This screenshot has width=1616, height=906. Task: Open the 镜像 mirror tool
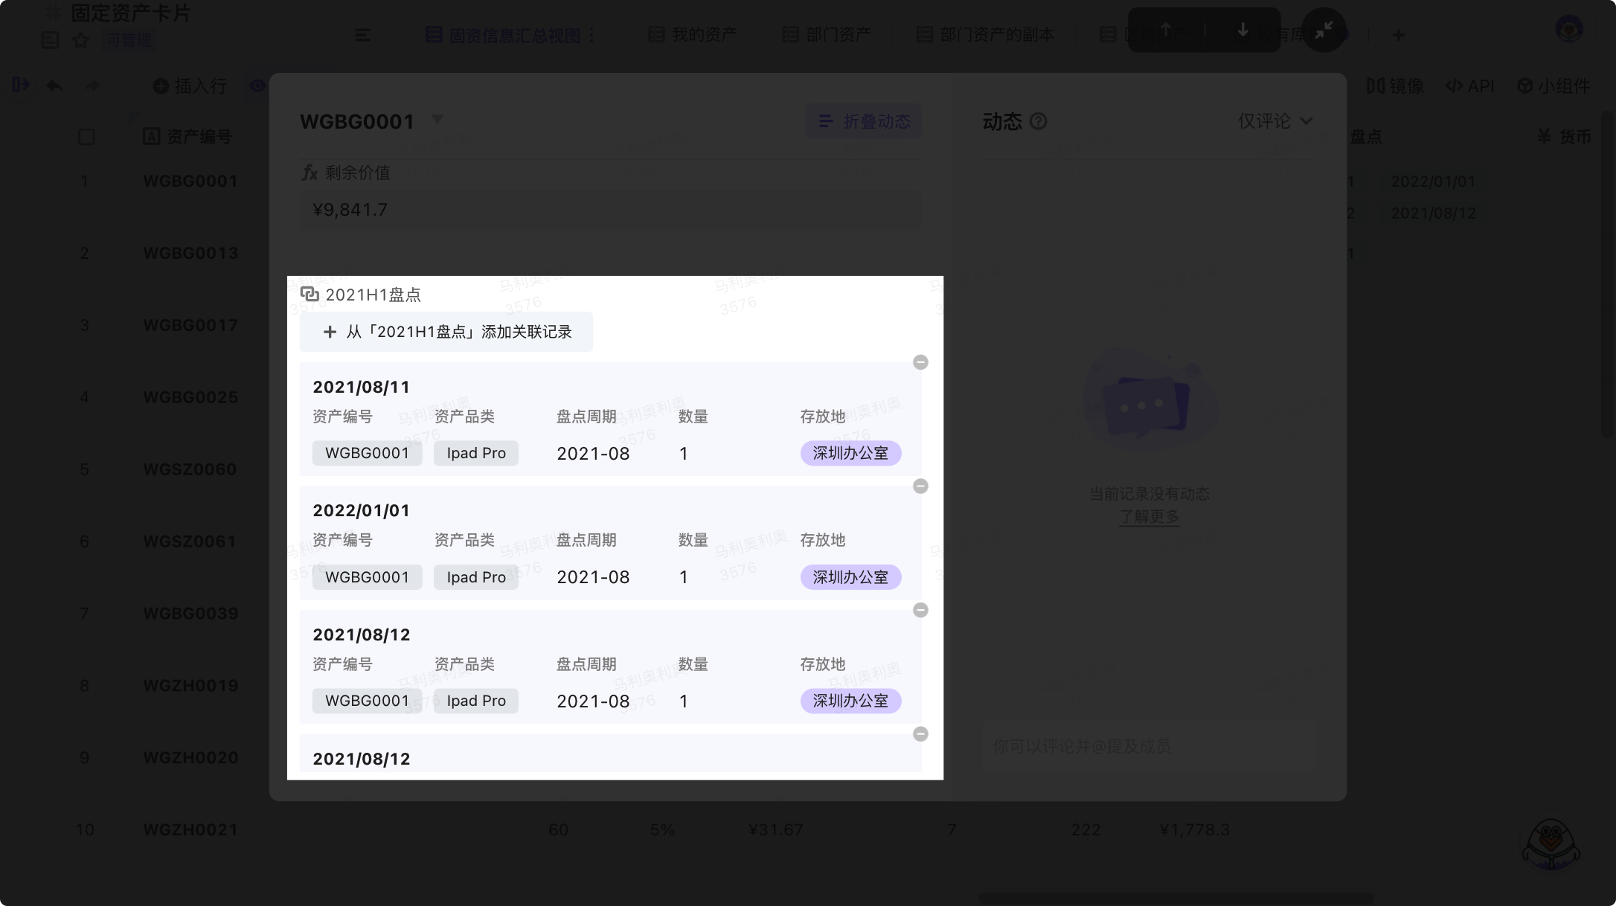[1395, 86]
